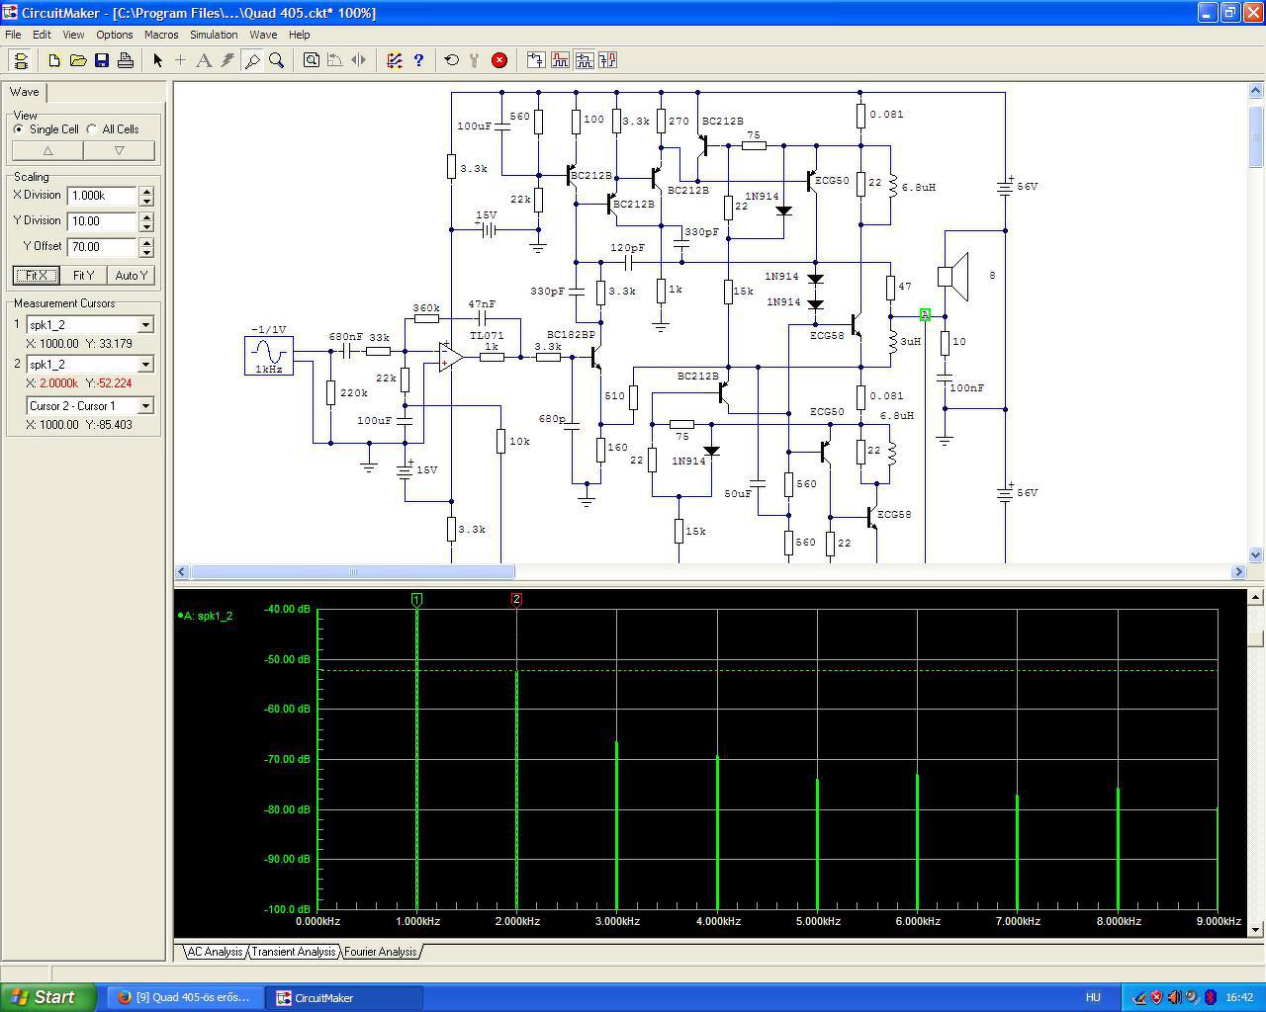Viewport: 1266px width, 1012px height.
Task: Select the Single Cell radio button
Action: (x=19, y=129)
